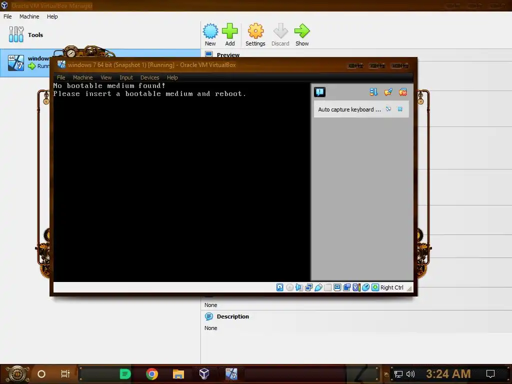Open the green notes app on taskbar
The width and height of the screenshot is (512, 384).
coord(125,374)
